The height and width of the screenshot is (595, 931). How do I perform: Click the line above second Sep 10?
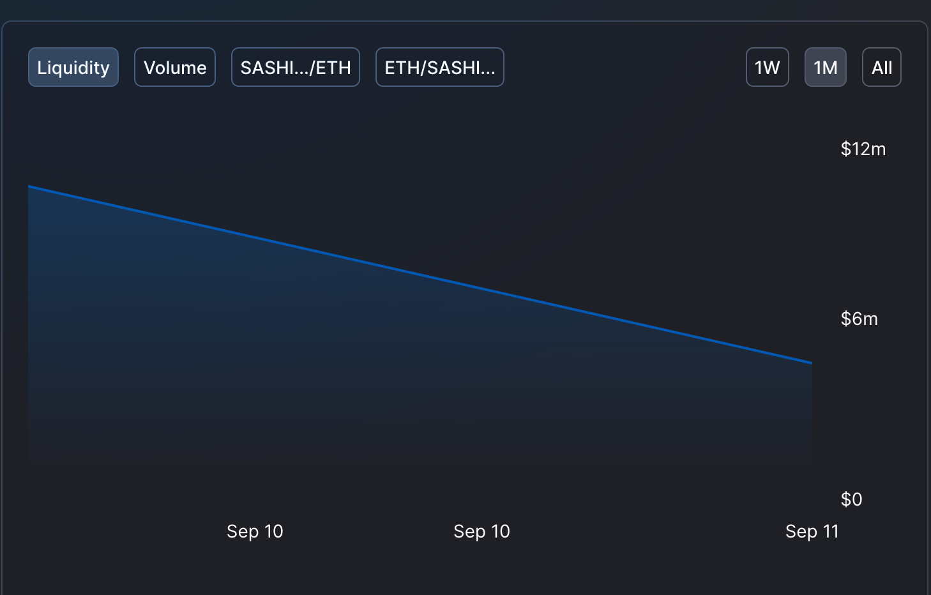(481, 289)
